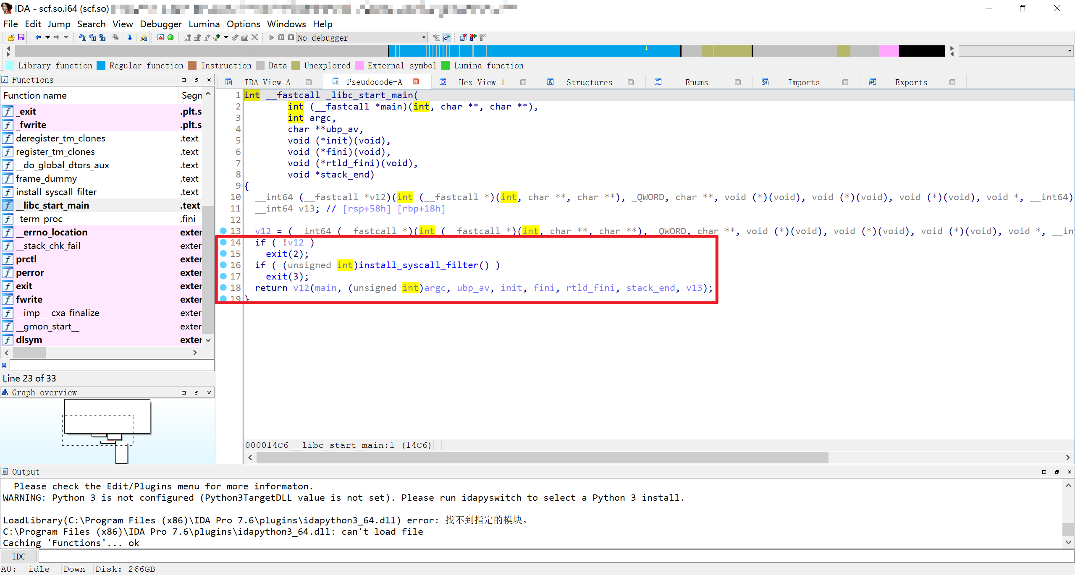Click the Save database floppy icon

coord(21,37)
